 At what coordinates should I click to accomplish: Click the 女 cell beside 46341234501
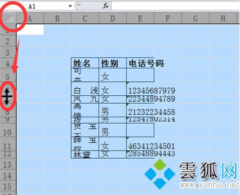pyautogui.click(x=112, y=144)
